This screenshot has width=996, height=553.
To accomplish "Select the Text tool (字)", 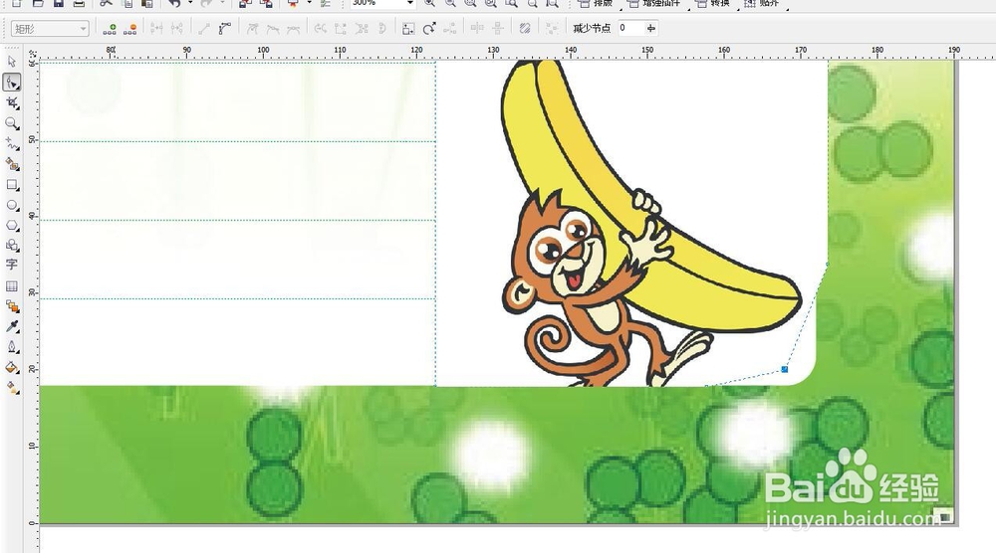I will click(11, 265).
